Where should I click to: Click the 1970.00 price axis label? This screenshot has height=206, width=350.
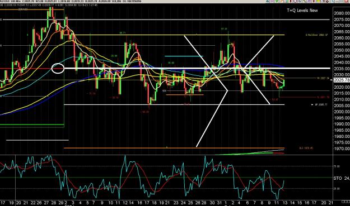coord(342,148)
